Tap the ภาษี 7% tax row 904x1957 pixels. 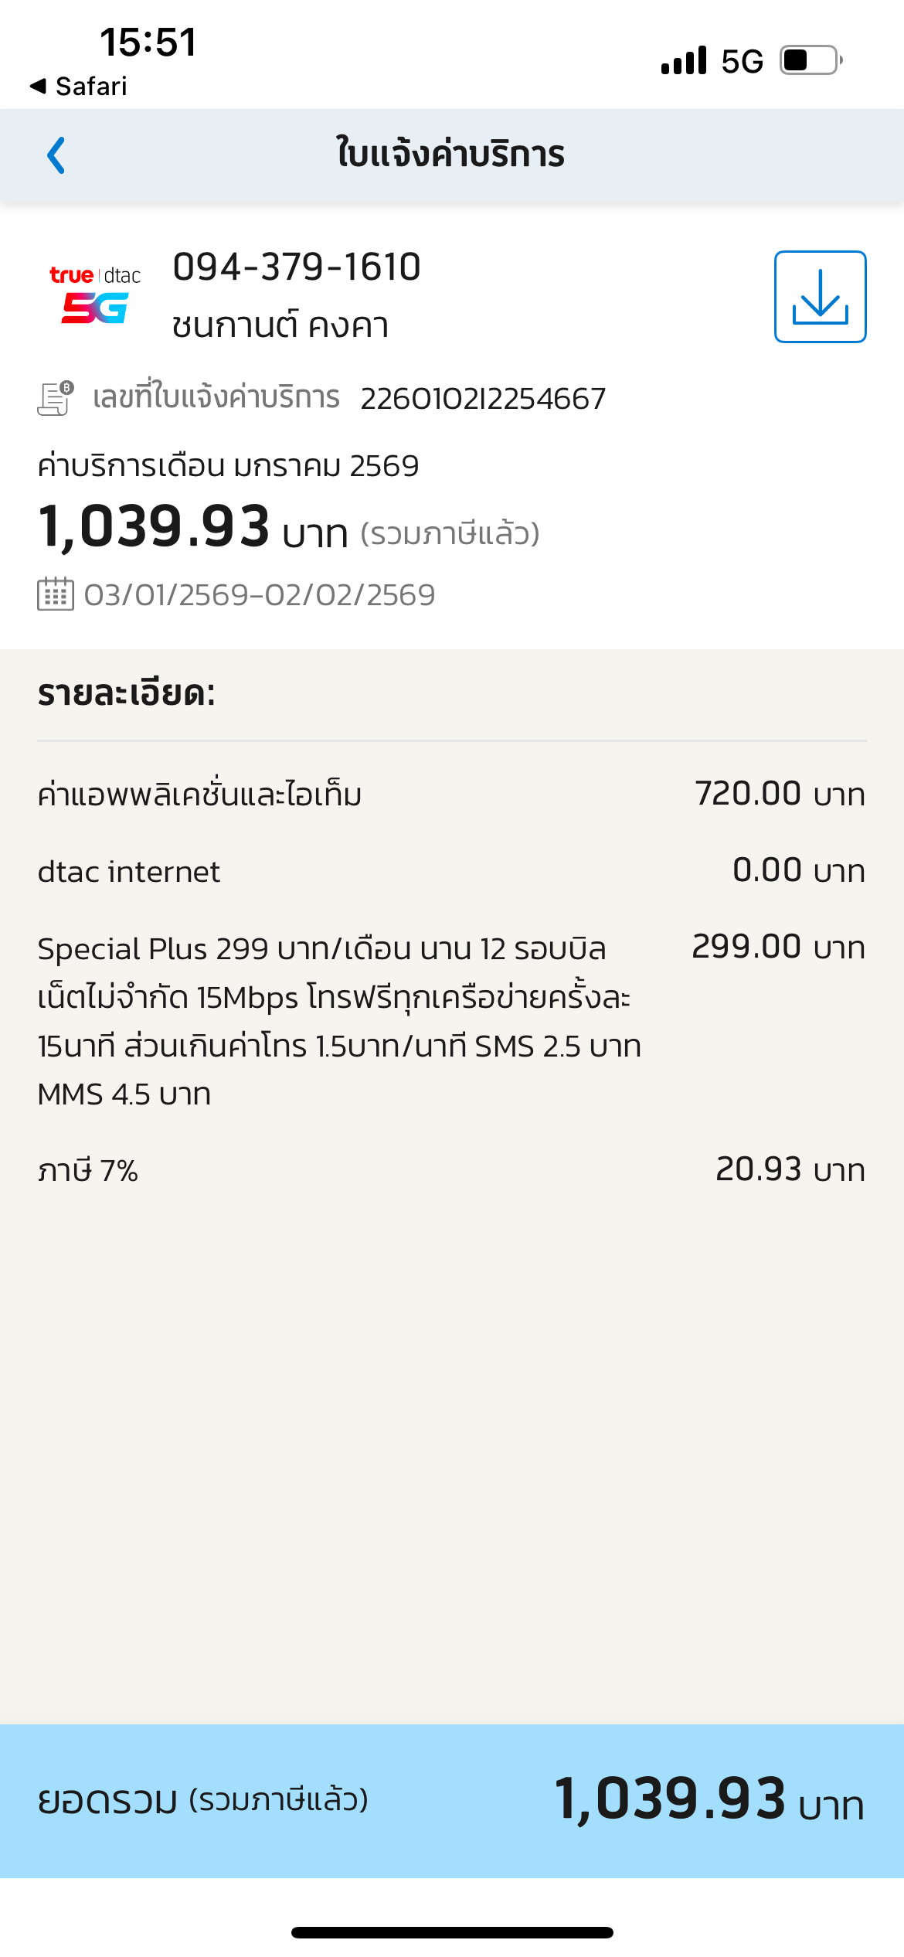(451, 1170)
